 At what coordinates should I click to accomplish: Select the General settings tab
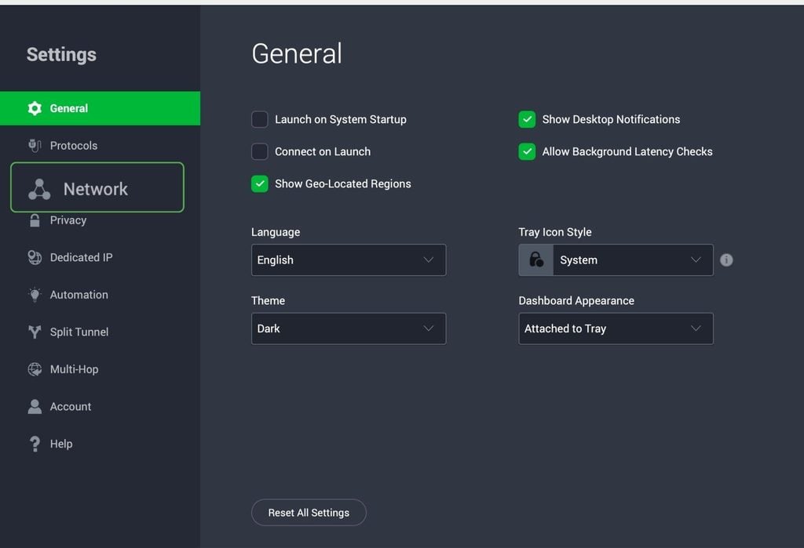tap(100, 108)
